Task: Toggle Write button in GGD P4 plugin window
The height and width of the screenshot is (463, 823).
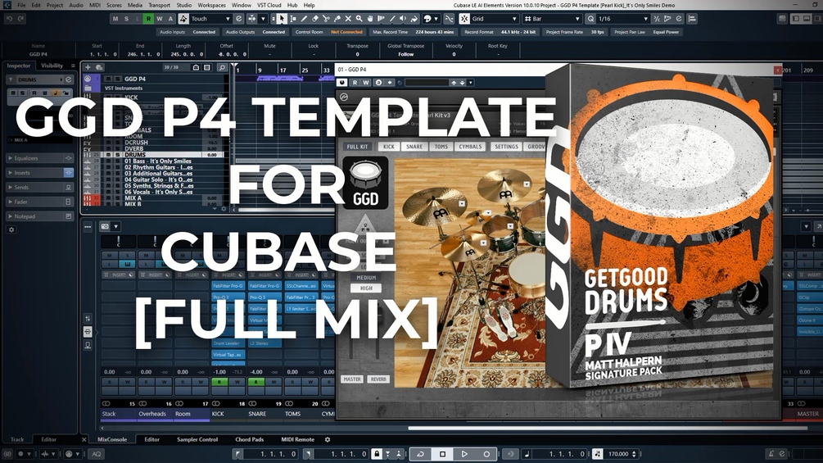Action: [366, 83]
